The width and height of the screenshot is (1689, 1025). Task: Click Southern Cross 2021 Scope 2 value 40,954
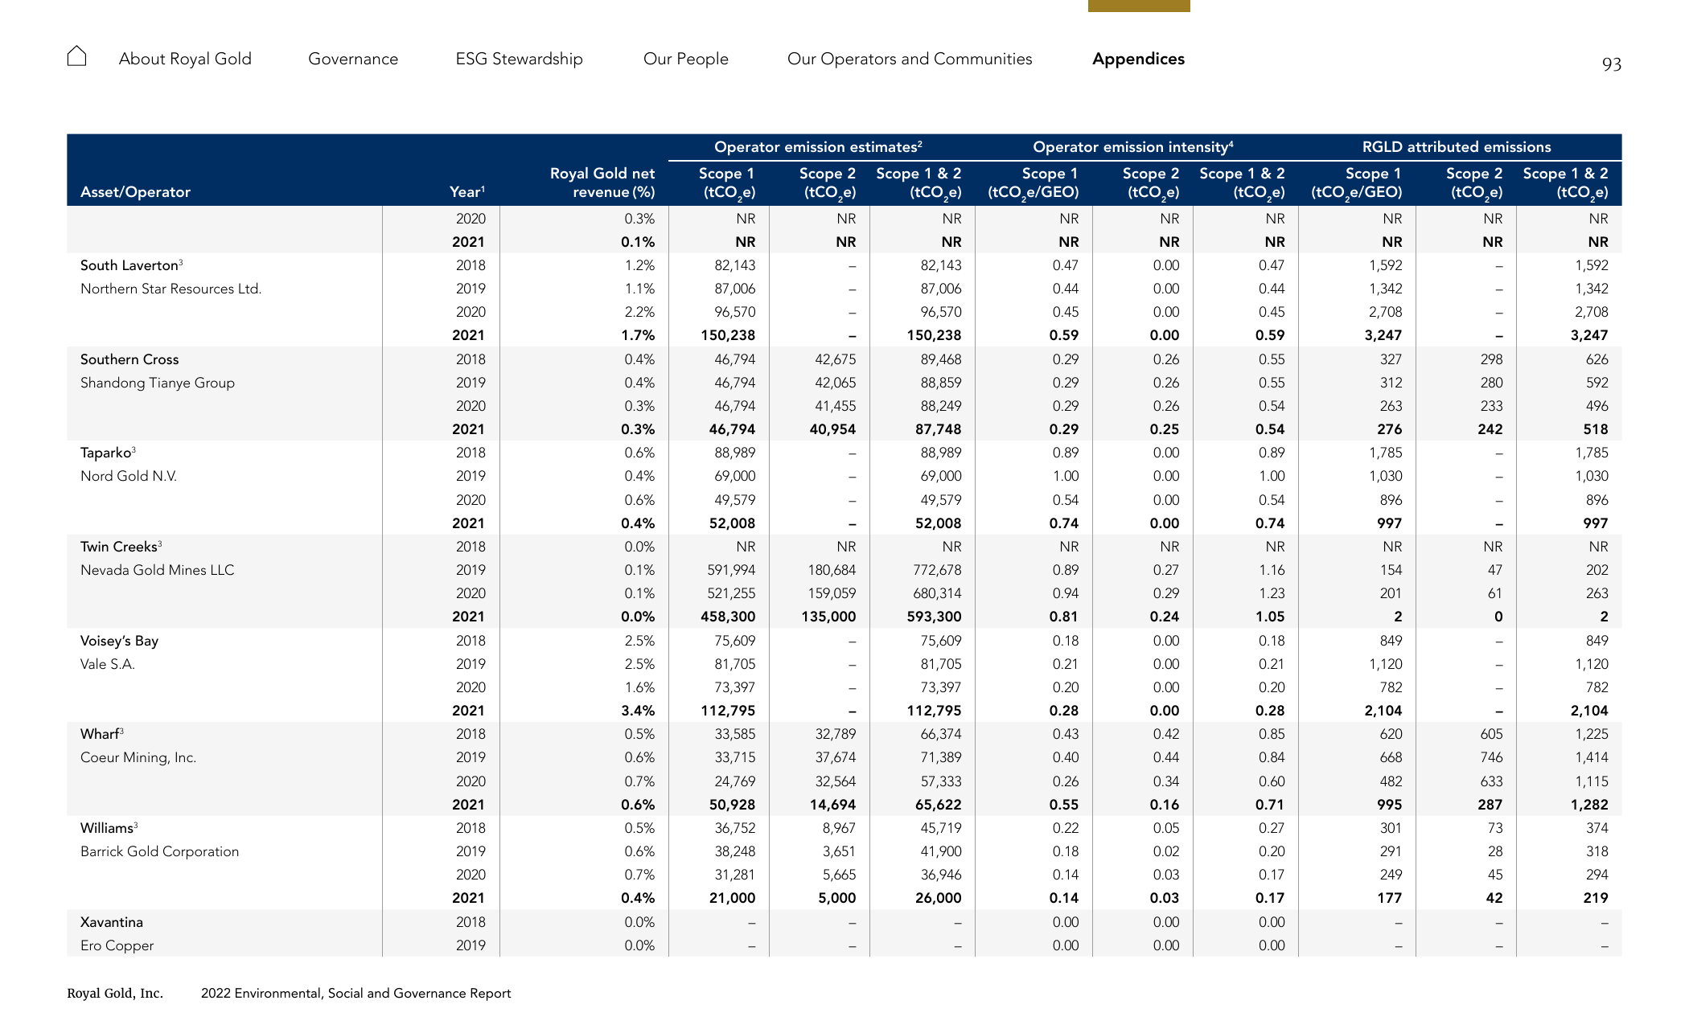(832, 429)
